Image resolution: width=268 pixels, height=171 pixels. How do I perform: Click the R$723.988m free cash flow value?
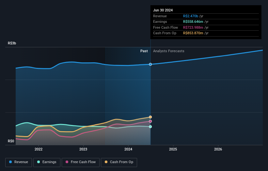click(193, 27)
